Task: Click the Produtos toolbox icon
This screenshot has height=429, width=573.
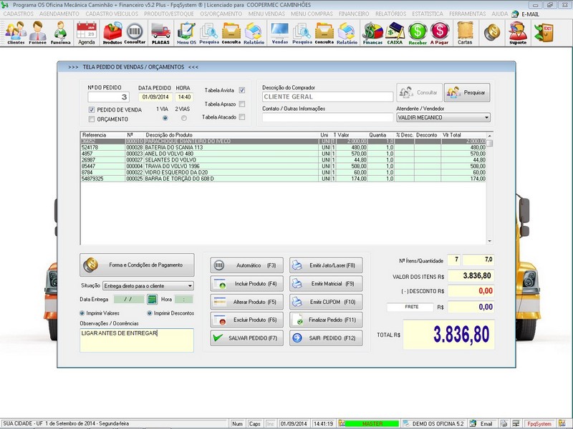Action: (x=112, y=32)
